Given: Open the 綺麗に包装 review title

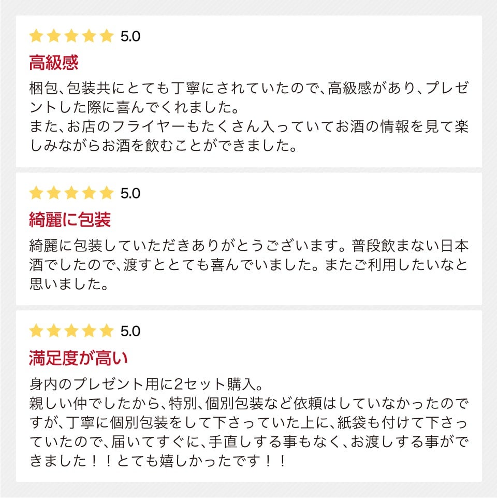Looking at the screenshot, I should [70, 220].
